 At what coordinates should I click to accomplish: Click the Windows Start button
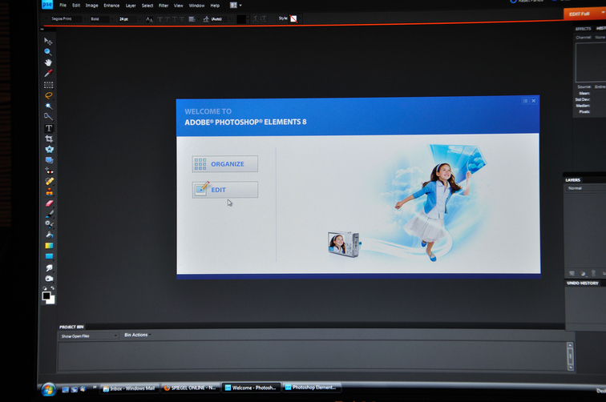(x=48, y=389)
